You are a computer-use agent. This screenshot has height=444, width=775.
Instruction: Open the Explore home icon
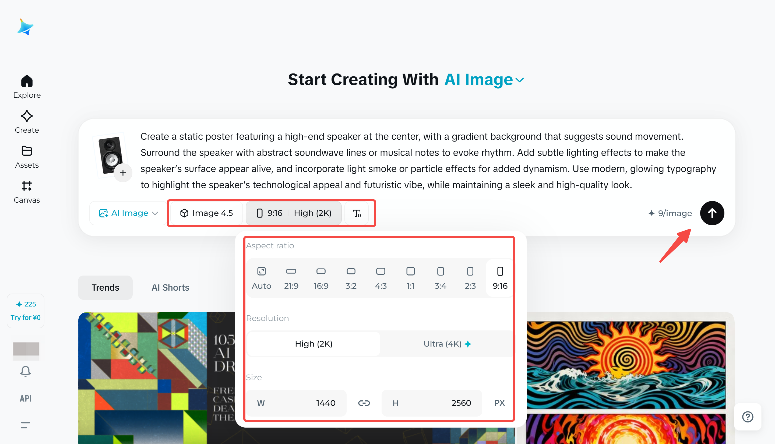[x=27, y=81]
